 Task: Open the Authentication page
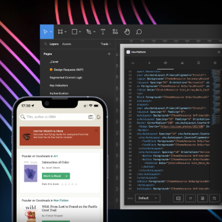pos(59,93)
